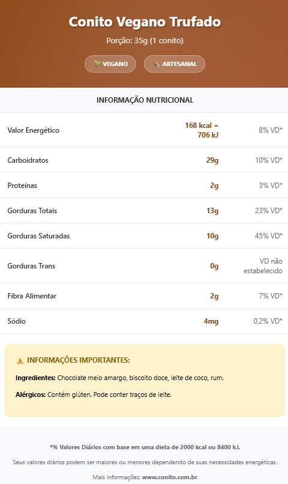This screenshot has height=484, width=288.
Task: Open the www.conito.com.br link
Action: [x=170, y=477]
